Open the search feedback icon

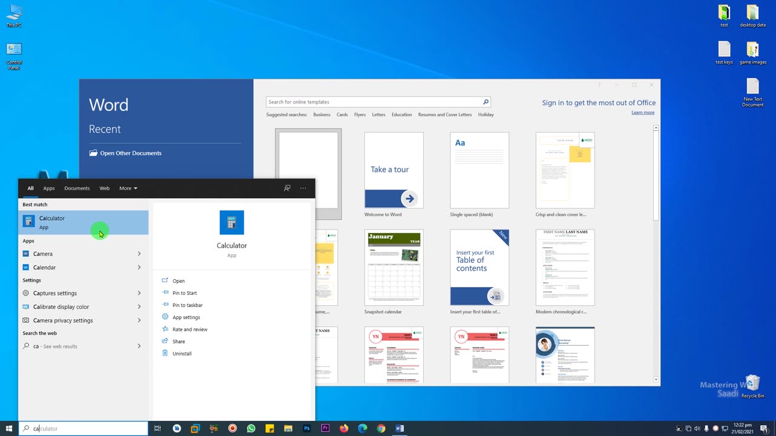287,188
